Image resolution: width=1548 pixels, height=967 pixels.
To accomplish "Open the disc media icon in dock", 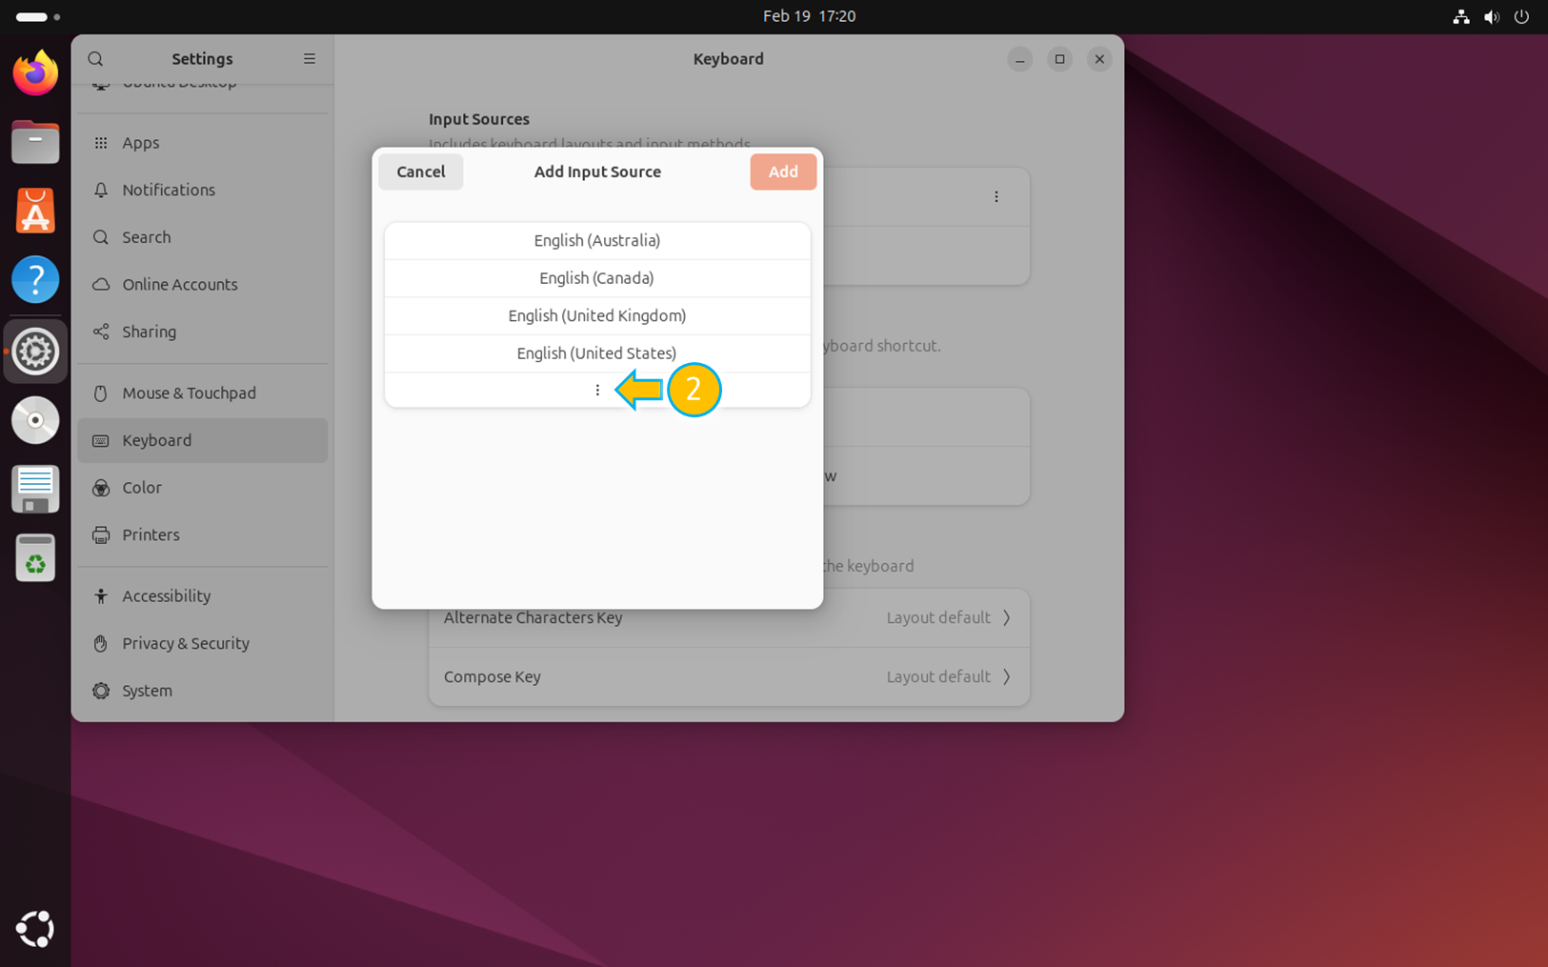I will [x=35, y=420].
